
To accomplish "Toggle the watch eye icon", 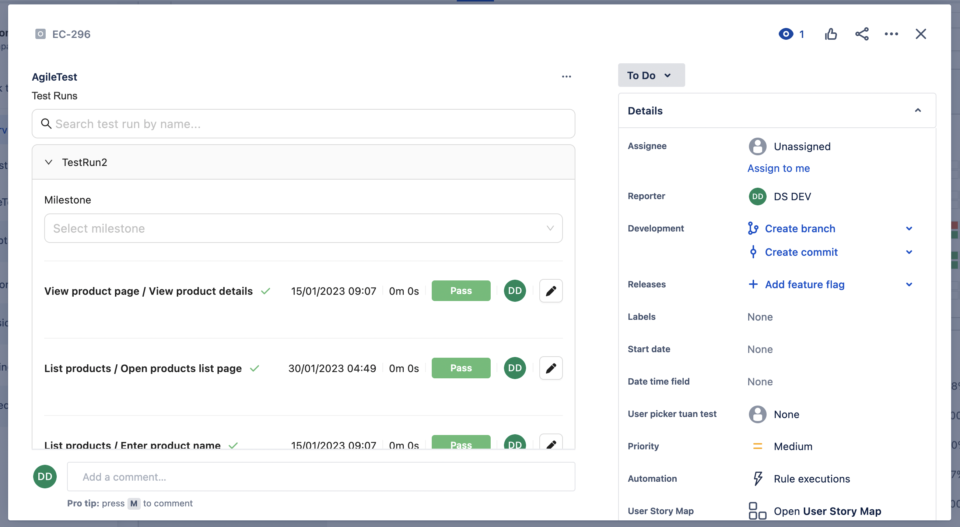I will [x=786, y=34].
